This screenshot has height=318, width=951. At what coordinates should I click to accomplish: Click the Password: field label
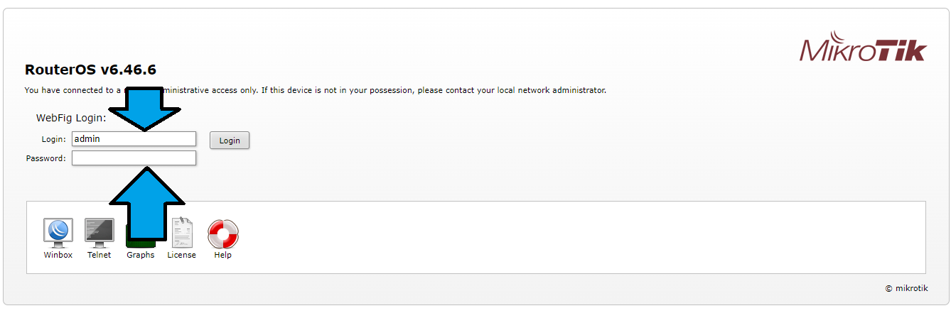click(x=45, y=158)
